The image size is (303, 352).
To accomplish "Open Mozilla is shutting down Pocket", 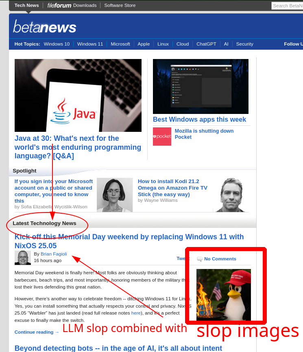I will pos(204,134).
